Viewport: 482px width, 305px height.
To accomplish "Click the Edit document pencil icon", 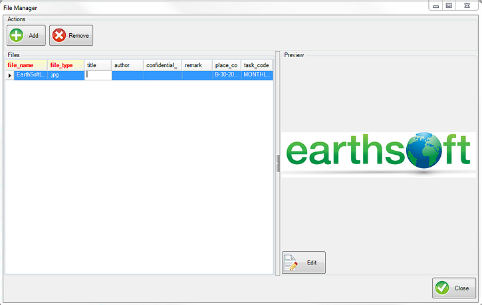I will point(291,263).
